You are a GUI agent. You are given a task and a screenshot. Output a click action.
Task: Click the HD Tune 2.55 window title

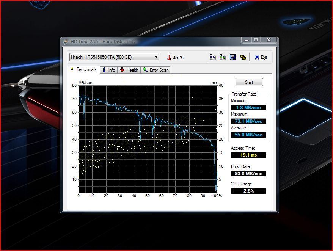[x=103, y=42]
